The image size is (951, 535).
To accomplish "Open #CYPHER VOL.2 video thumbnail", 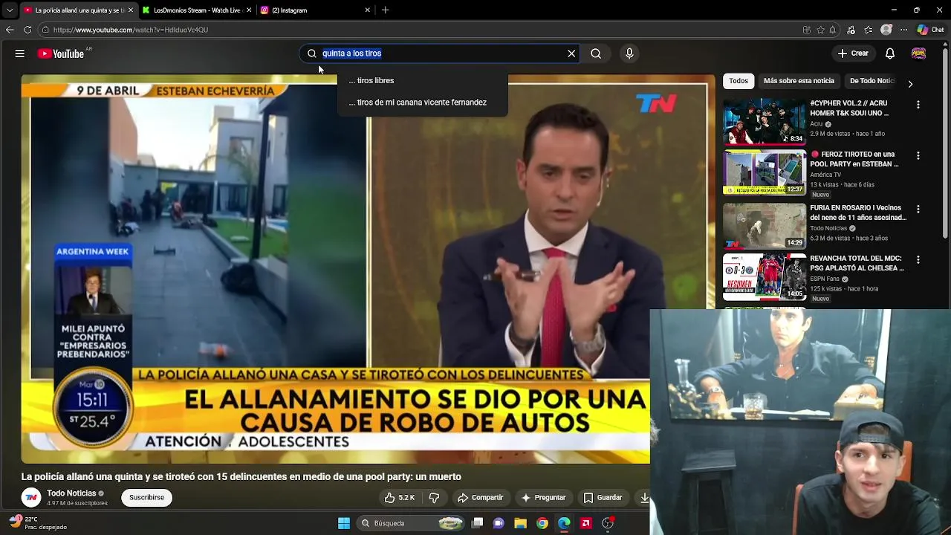I will point(765,122).
